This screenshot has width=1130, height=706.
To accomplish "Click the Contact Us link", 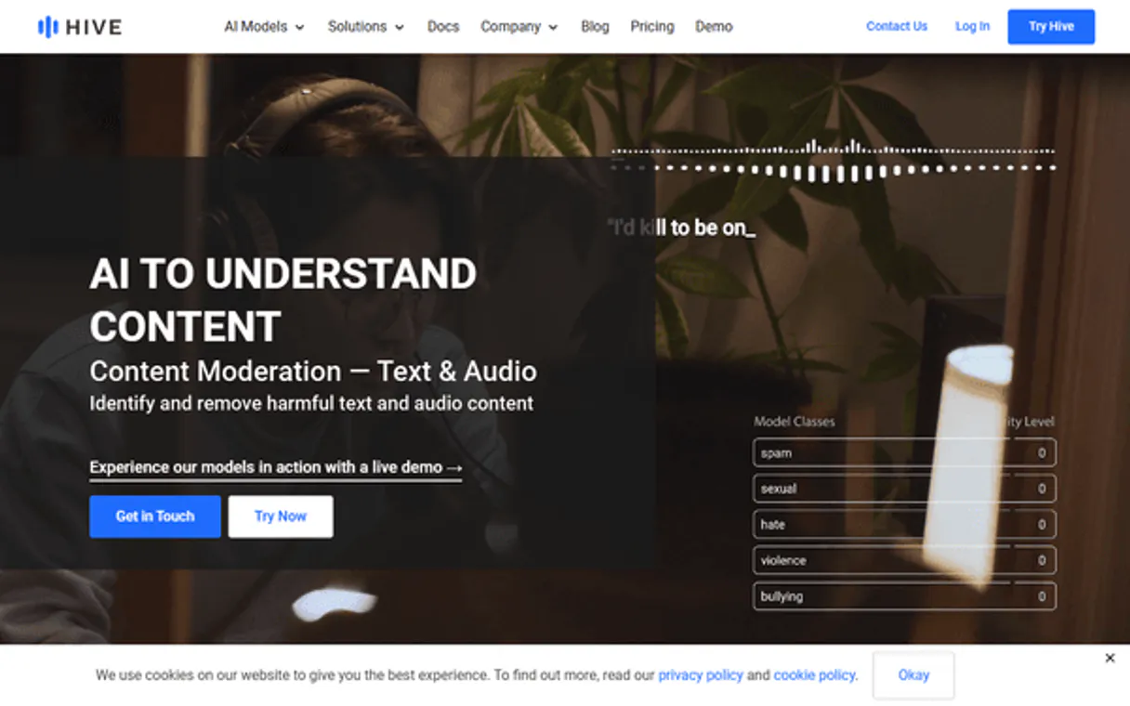I will click(896, 27).
